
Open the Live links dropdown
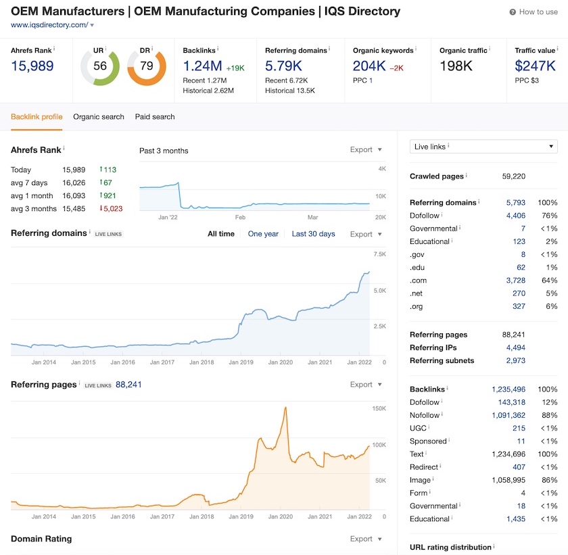click(483, 147)
